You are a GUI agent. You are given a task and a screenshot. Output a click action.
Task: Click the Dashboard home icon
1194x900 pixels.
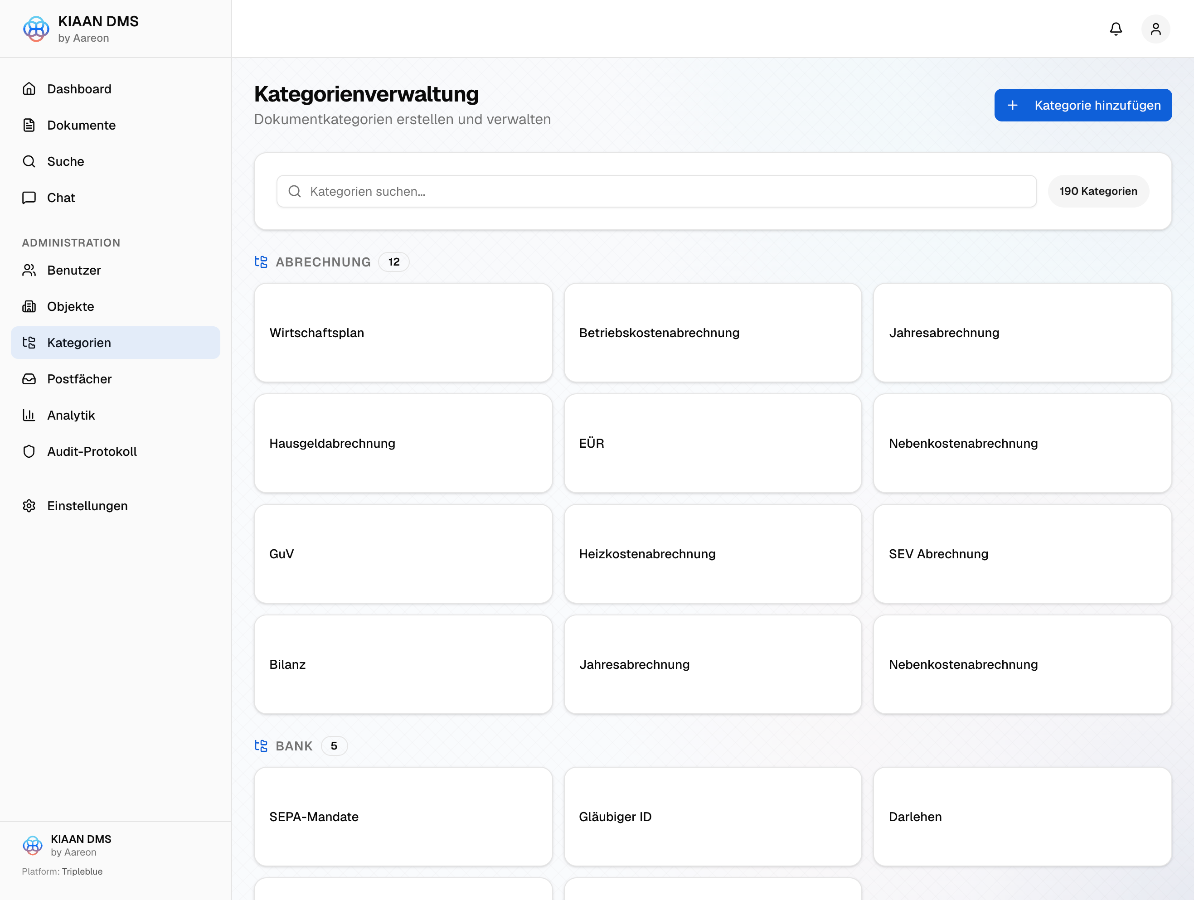(29, 88)
